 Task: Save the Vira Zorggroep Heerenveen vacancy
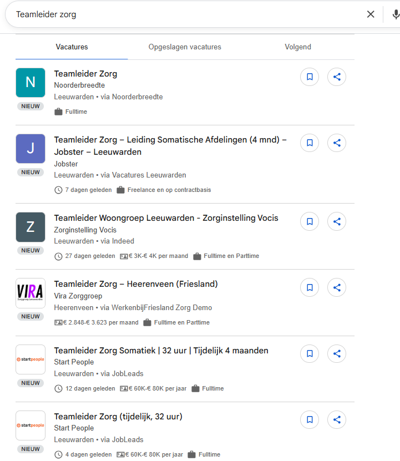(x=310, y=287)
